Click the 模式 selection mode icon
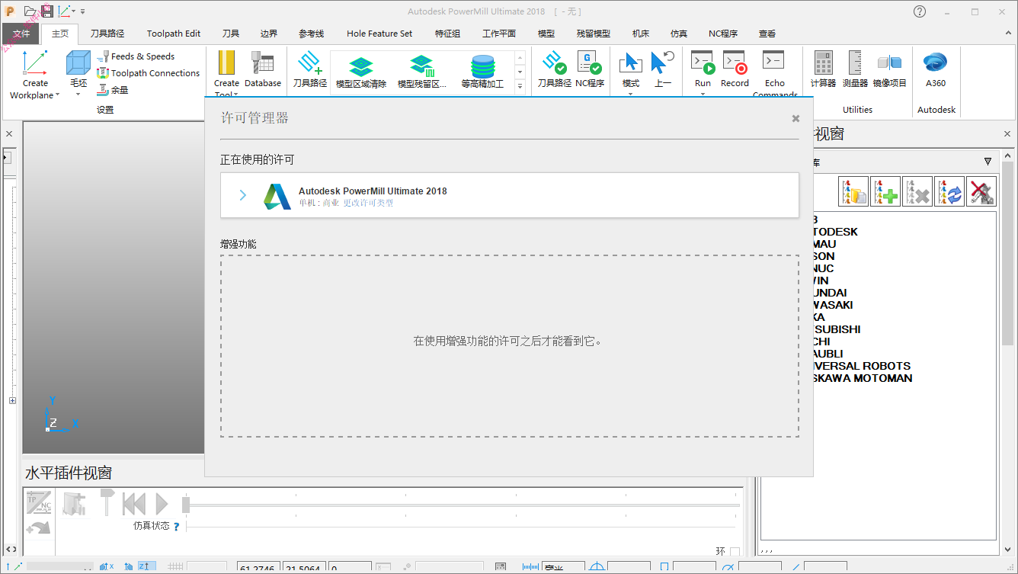The image size is (1018, 574). (x=630, y=64)
